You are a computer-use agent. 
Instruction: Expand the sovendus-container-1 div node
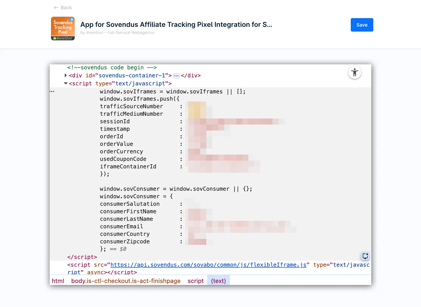click(x=66, y=76)
